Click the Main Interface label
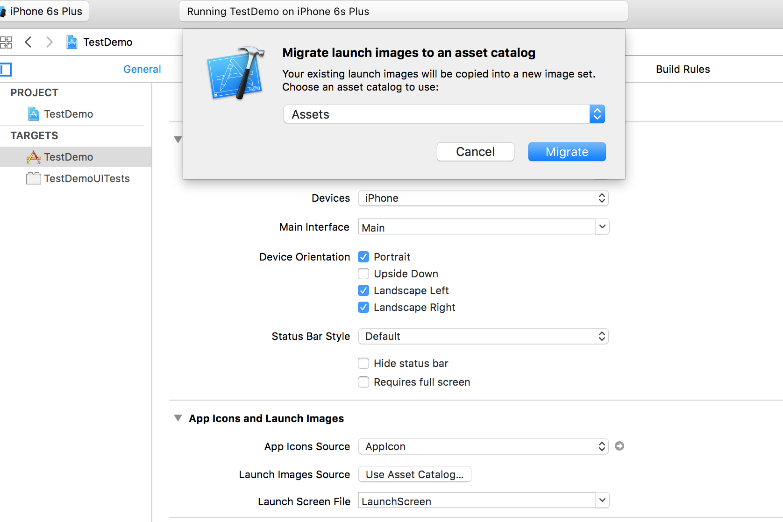Screen dimensions: 783x522 (x=314, y=227)
